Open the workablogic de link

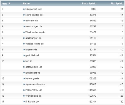tap(33, 96)
